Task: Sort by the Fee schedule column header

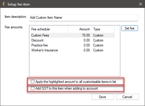Action: point(49,29)
